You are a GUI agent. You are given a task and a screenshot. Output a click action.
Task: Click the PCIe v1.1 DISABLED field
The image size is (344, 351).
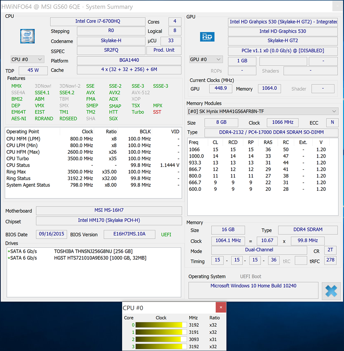coord(283,51)
